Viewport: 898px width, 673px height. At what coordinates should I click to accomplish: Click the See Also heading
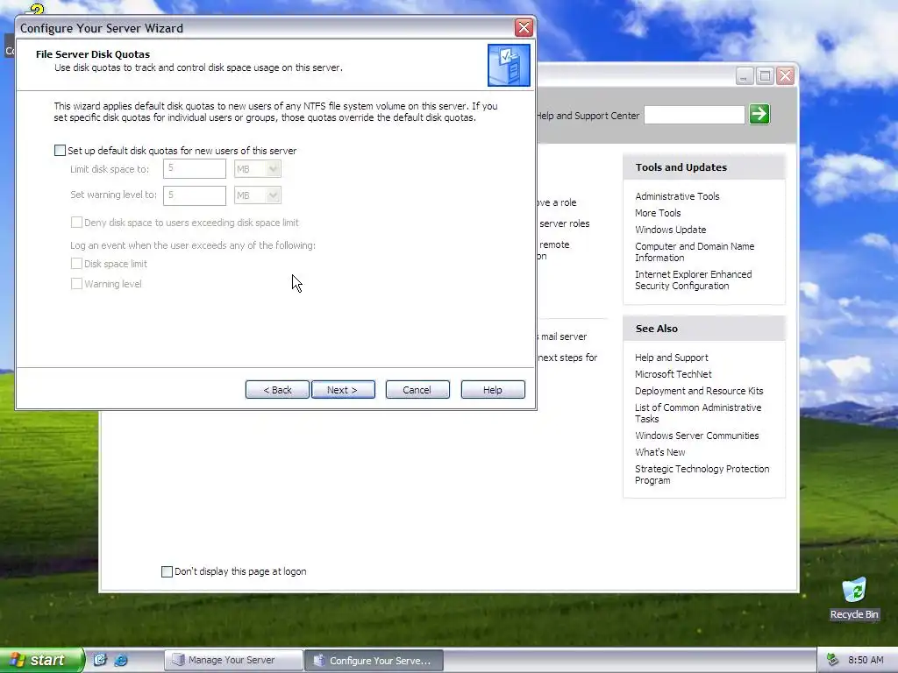pos(656,329)
